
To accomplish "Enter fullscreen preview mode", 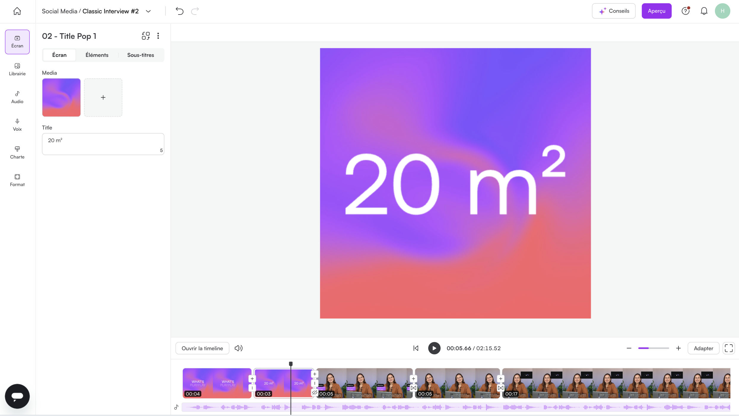I will [729, 348].
